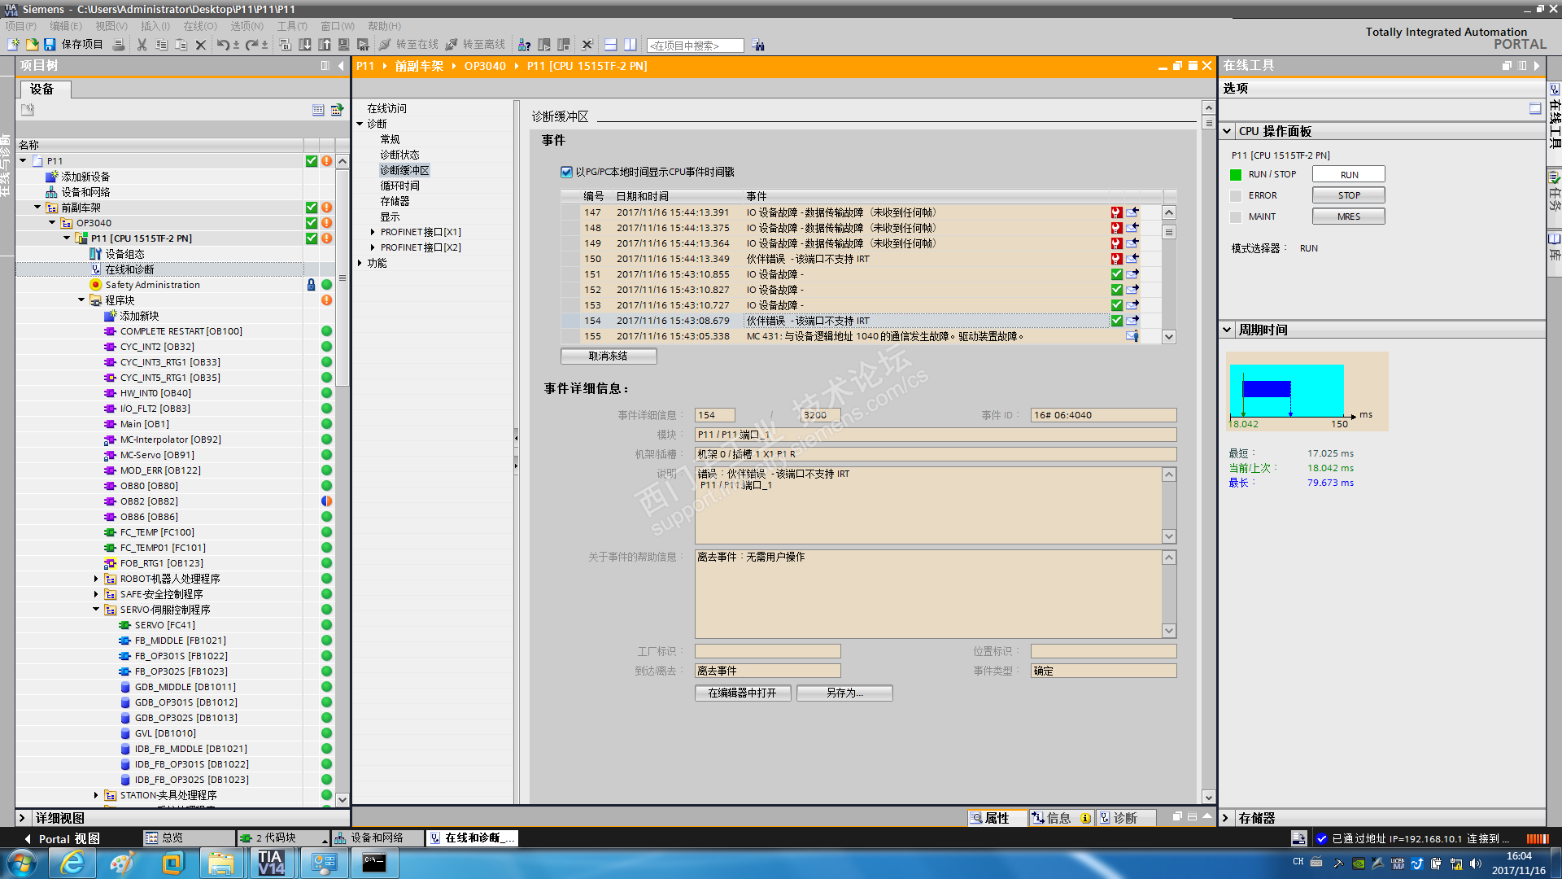Click the undo arrow in toolbar
This screenshot has height=879, width=1562.
(x=222, y=45)
